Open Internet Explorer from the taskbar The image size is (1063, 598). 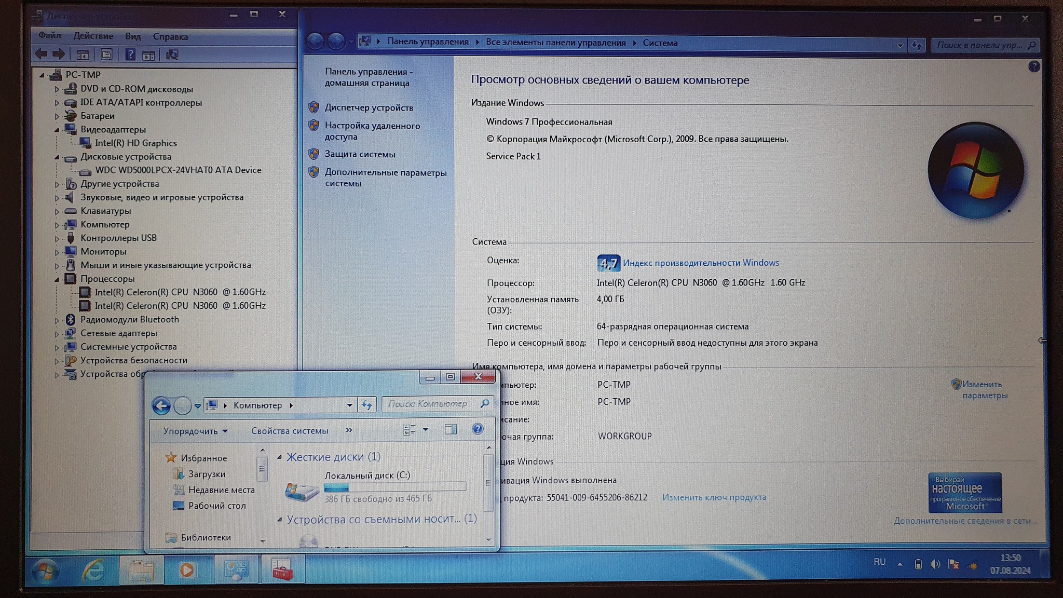(x=93, y=570)
